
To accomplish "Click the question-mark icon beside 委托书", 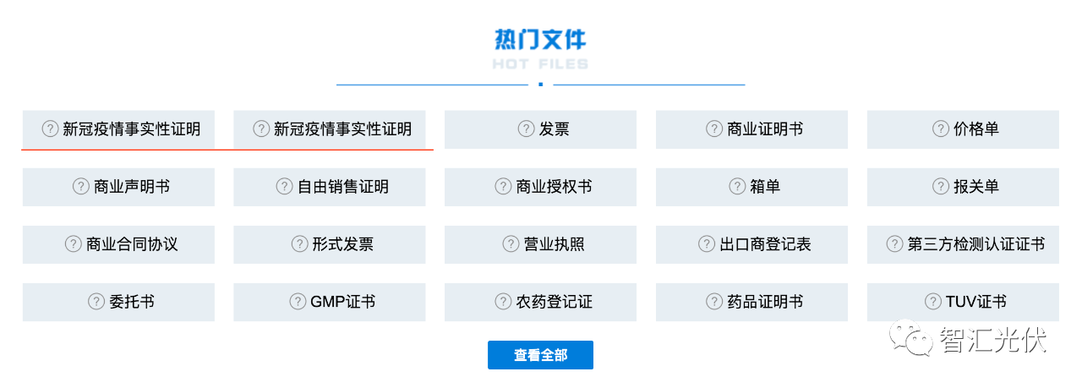I will coord(96,302).
